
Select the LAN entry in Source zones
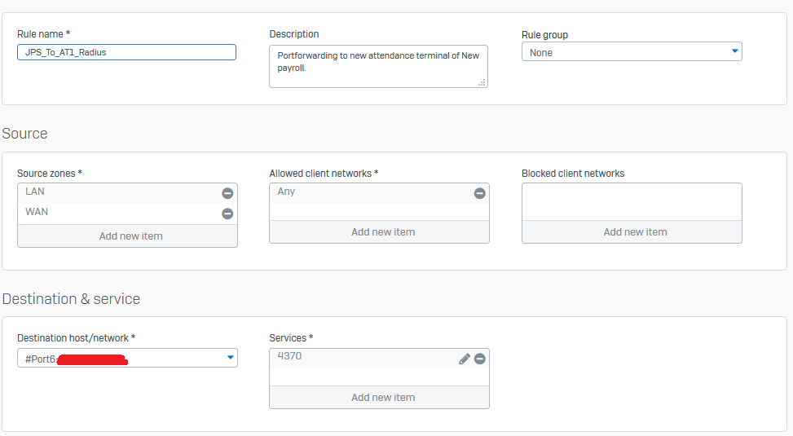coord(114,192)
